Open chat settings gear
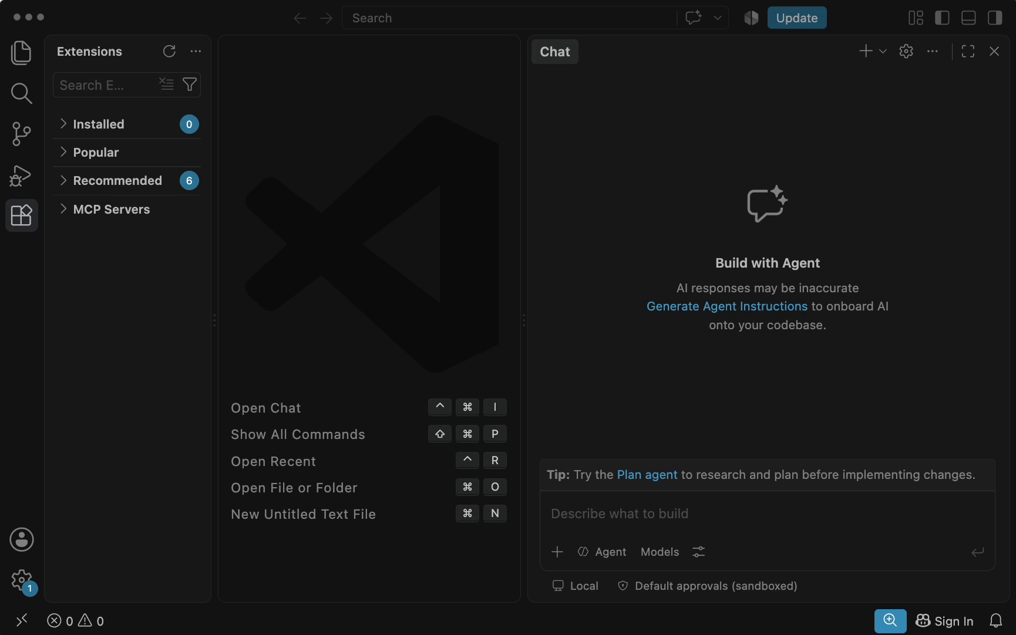The height and width of the screenshot is (635, 1016). coord(906,51)
